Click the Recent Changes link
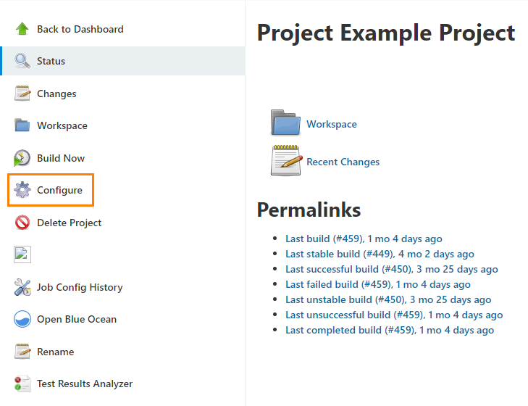 pyautogui.click(x=343, y=162)
